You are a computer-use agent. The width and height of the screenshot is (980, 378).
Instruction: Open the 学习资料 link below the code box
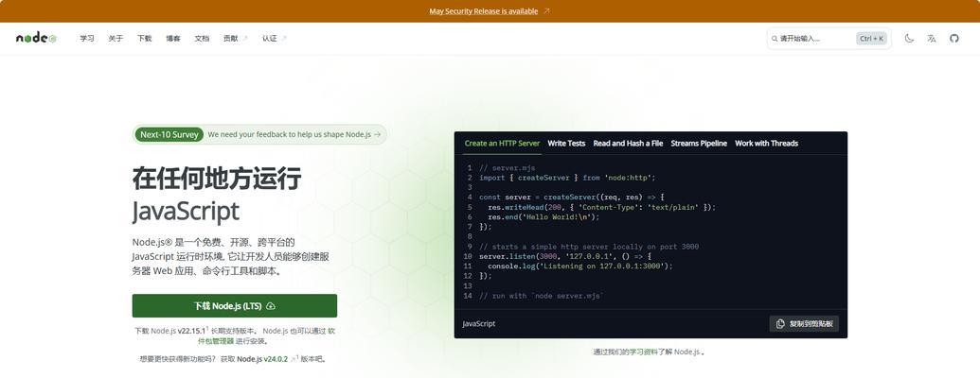pyautogui.click(x=644, y=352)
